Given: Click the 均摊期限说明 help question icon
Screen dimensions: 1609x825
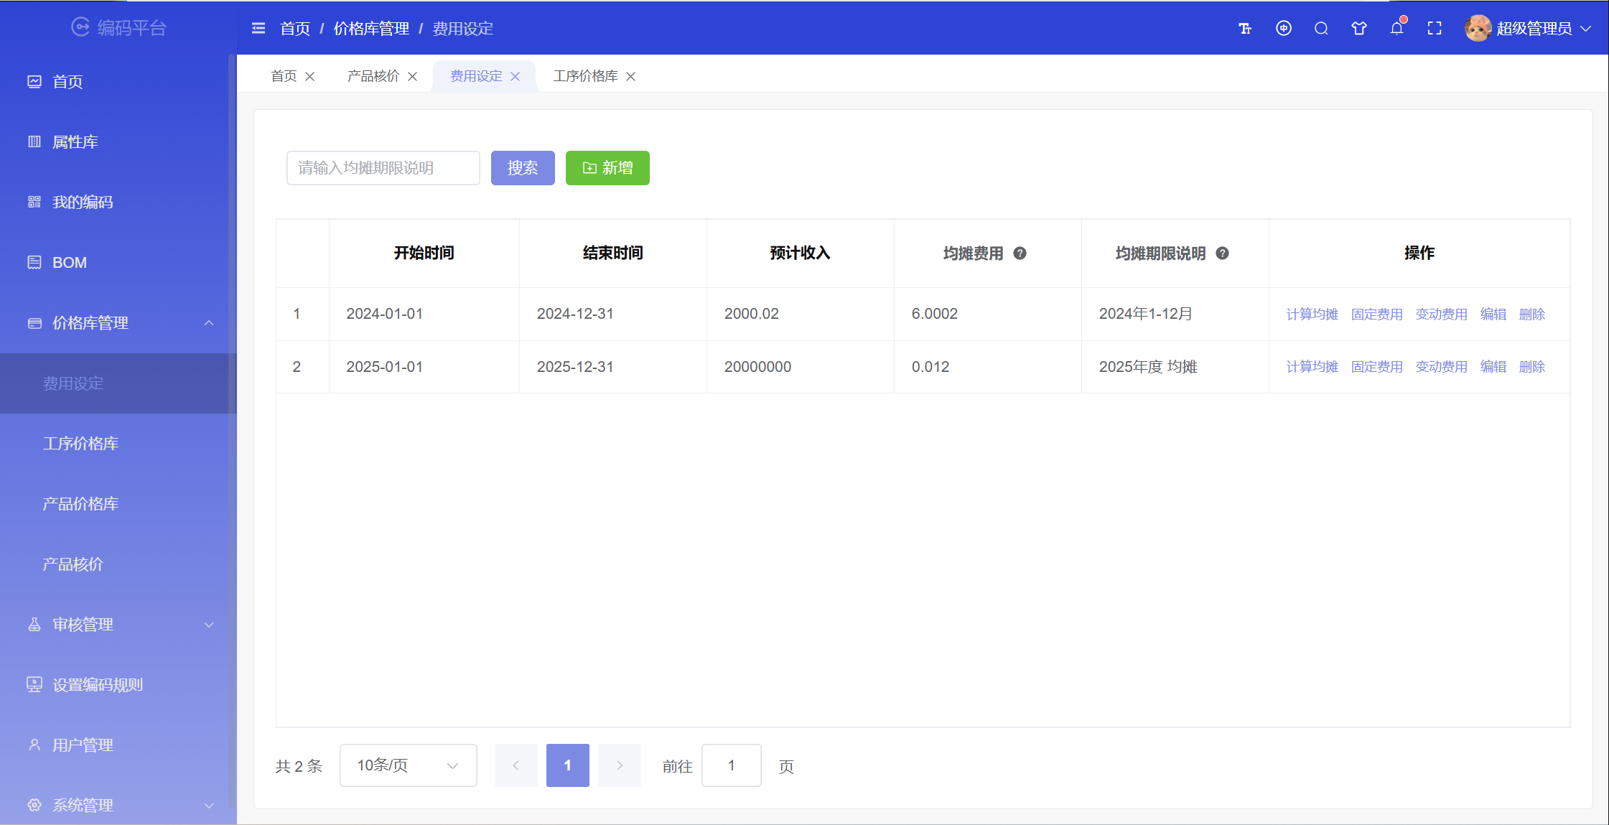Looking at the screenshot, I should point(1222,253).
